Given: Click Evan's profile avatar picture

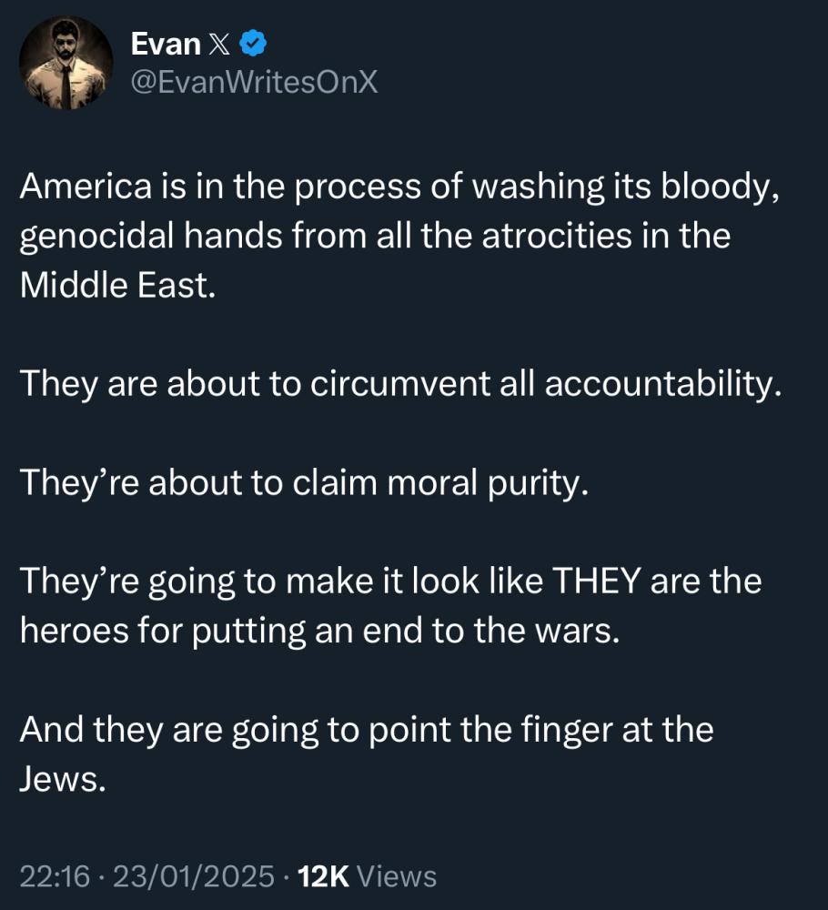Looking at the screenshot, I should (x=66, y=62).
